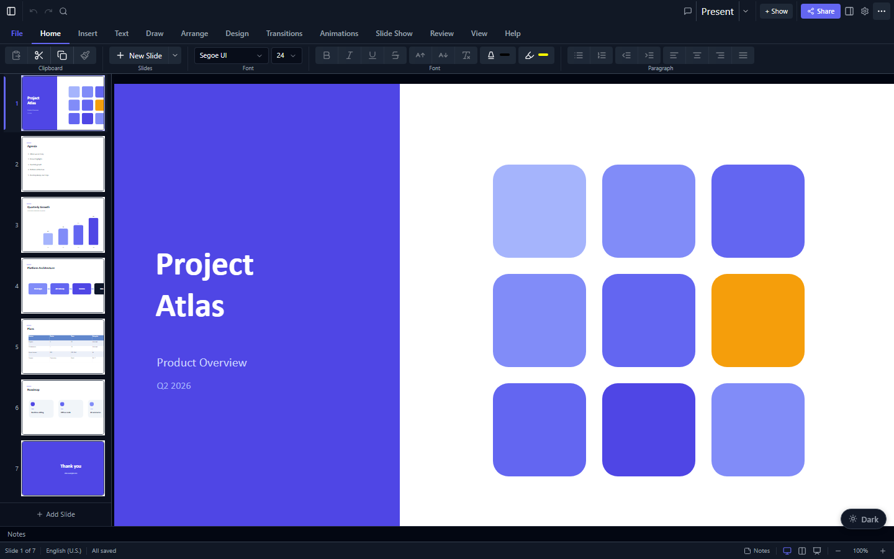Click the Present button
Viewport: 894px width, 559px height.
pos(717,11)
